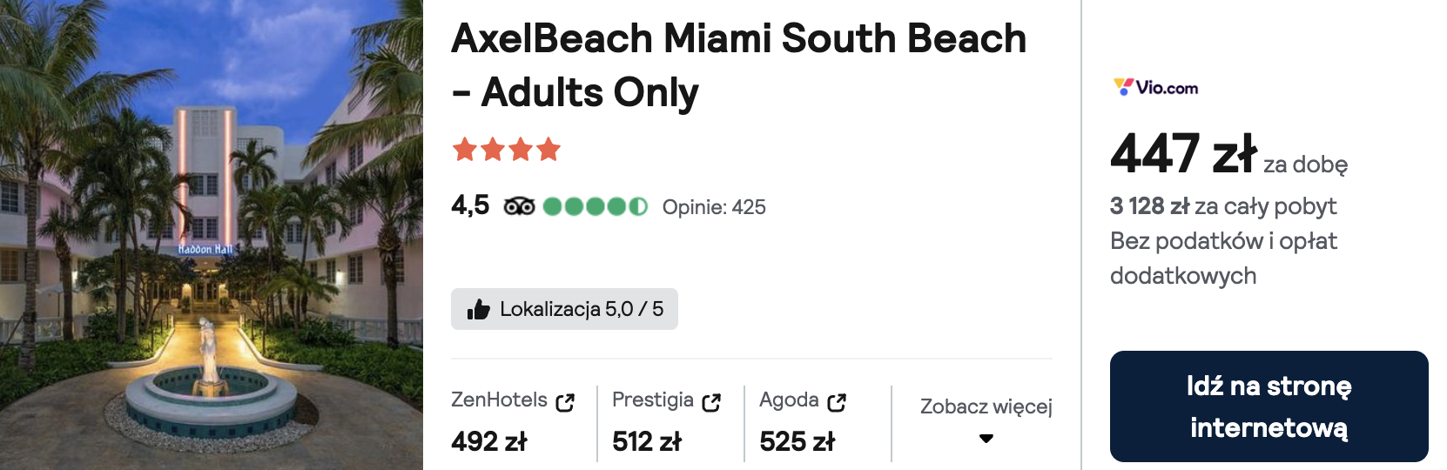
Task: Select the ZenHotels 492 zł offer
Action: click(x=513, y=422)
